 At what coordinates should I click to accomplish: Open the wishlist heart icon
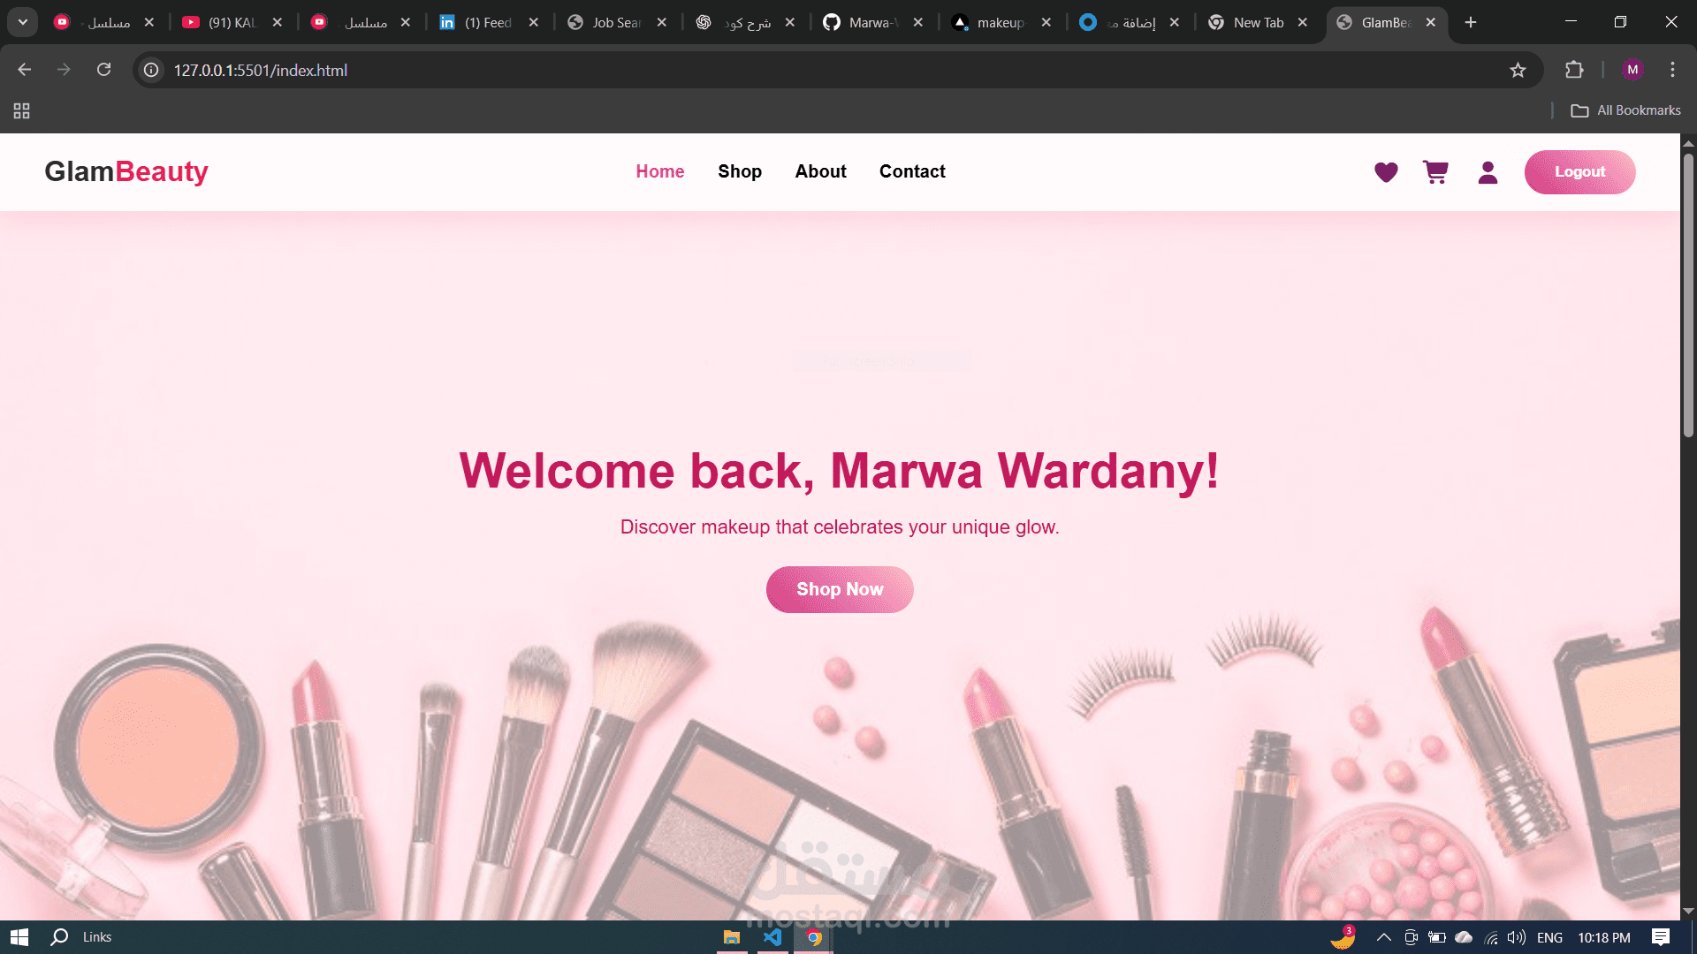[1385, 172]
